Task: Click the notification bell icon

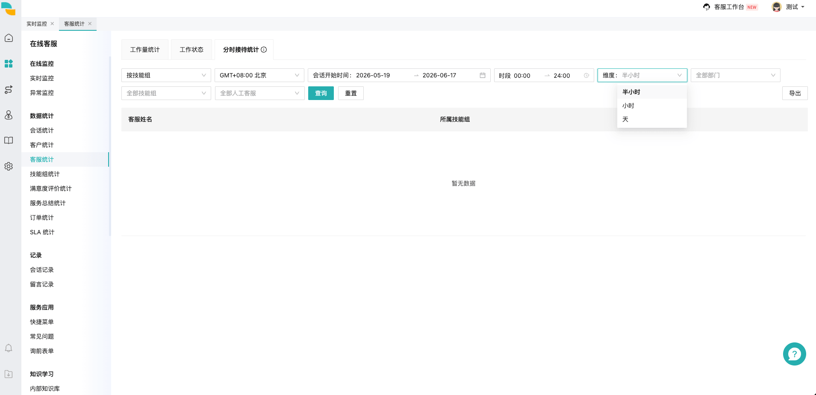Action: (9, 348)
